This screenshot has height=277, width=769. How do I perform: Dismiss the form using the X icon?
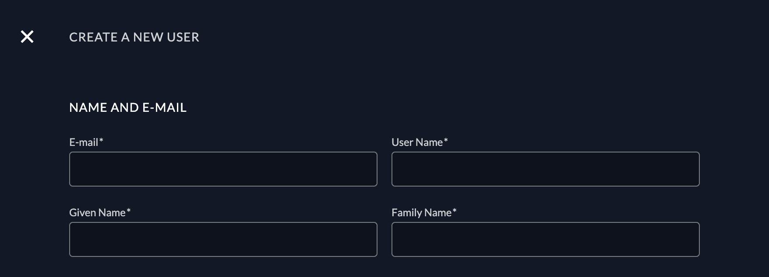coord(27,37)
